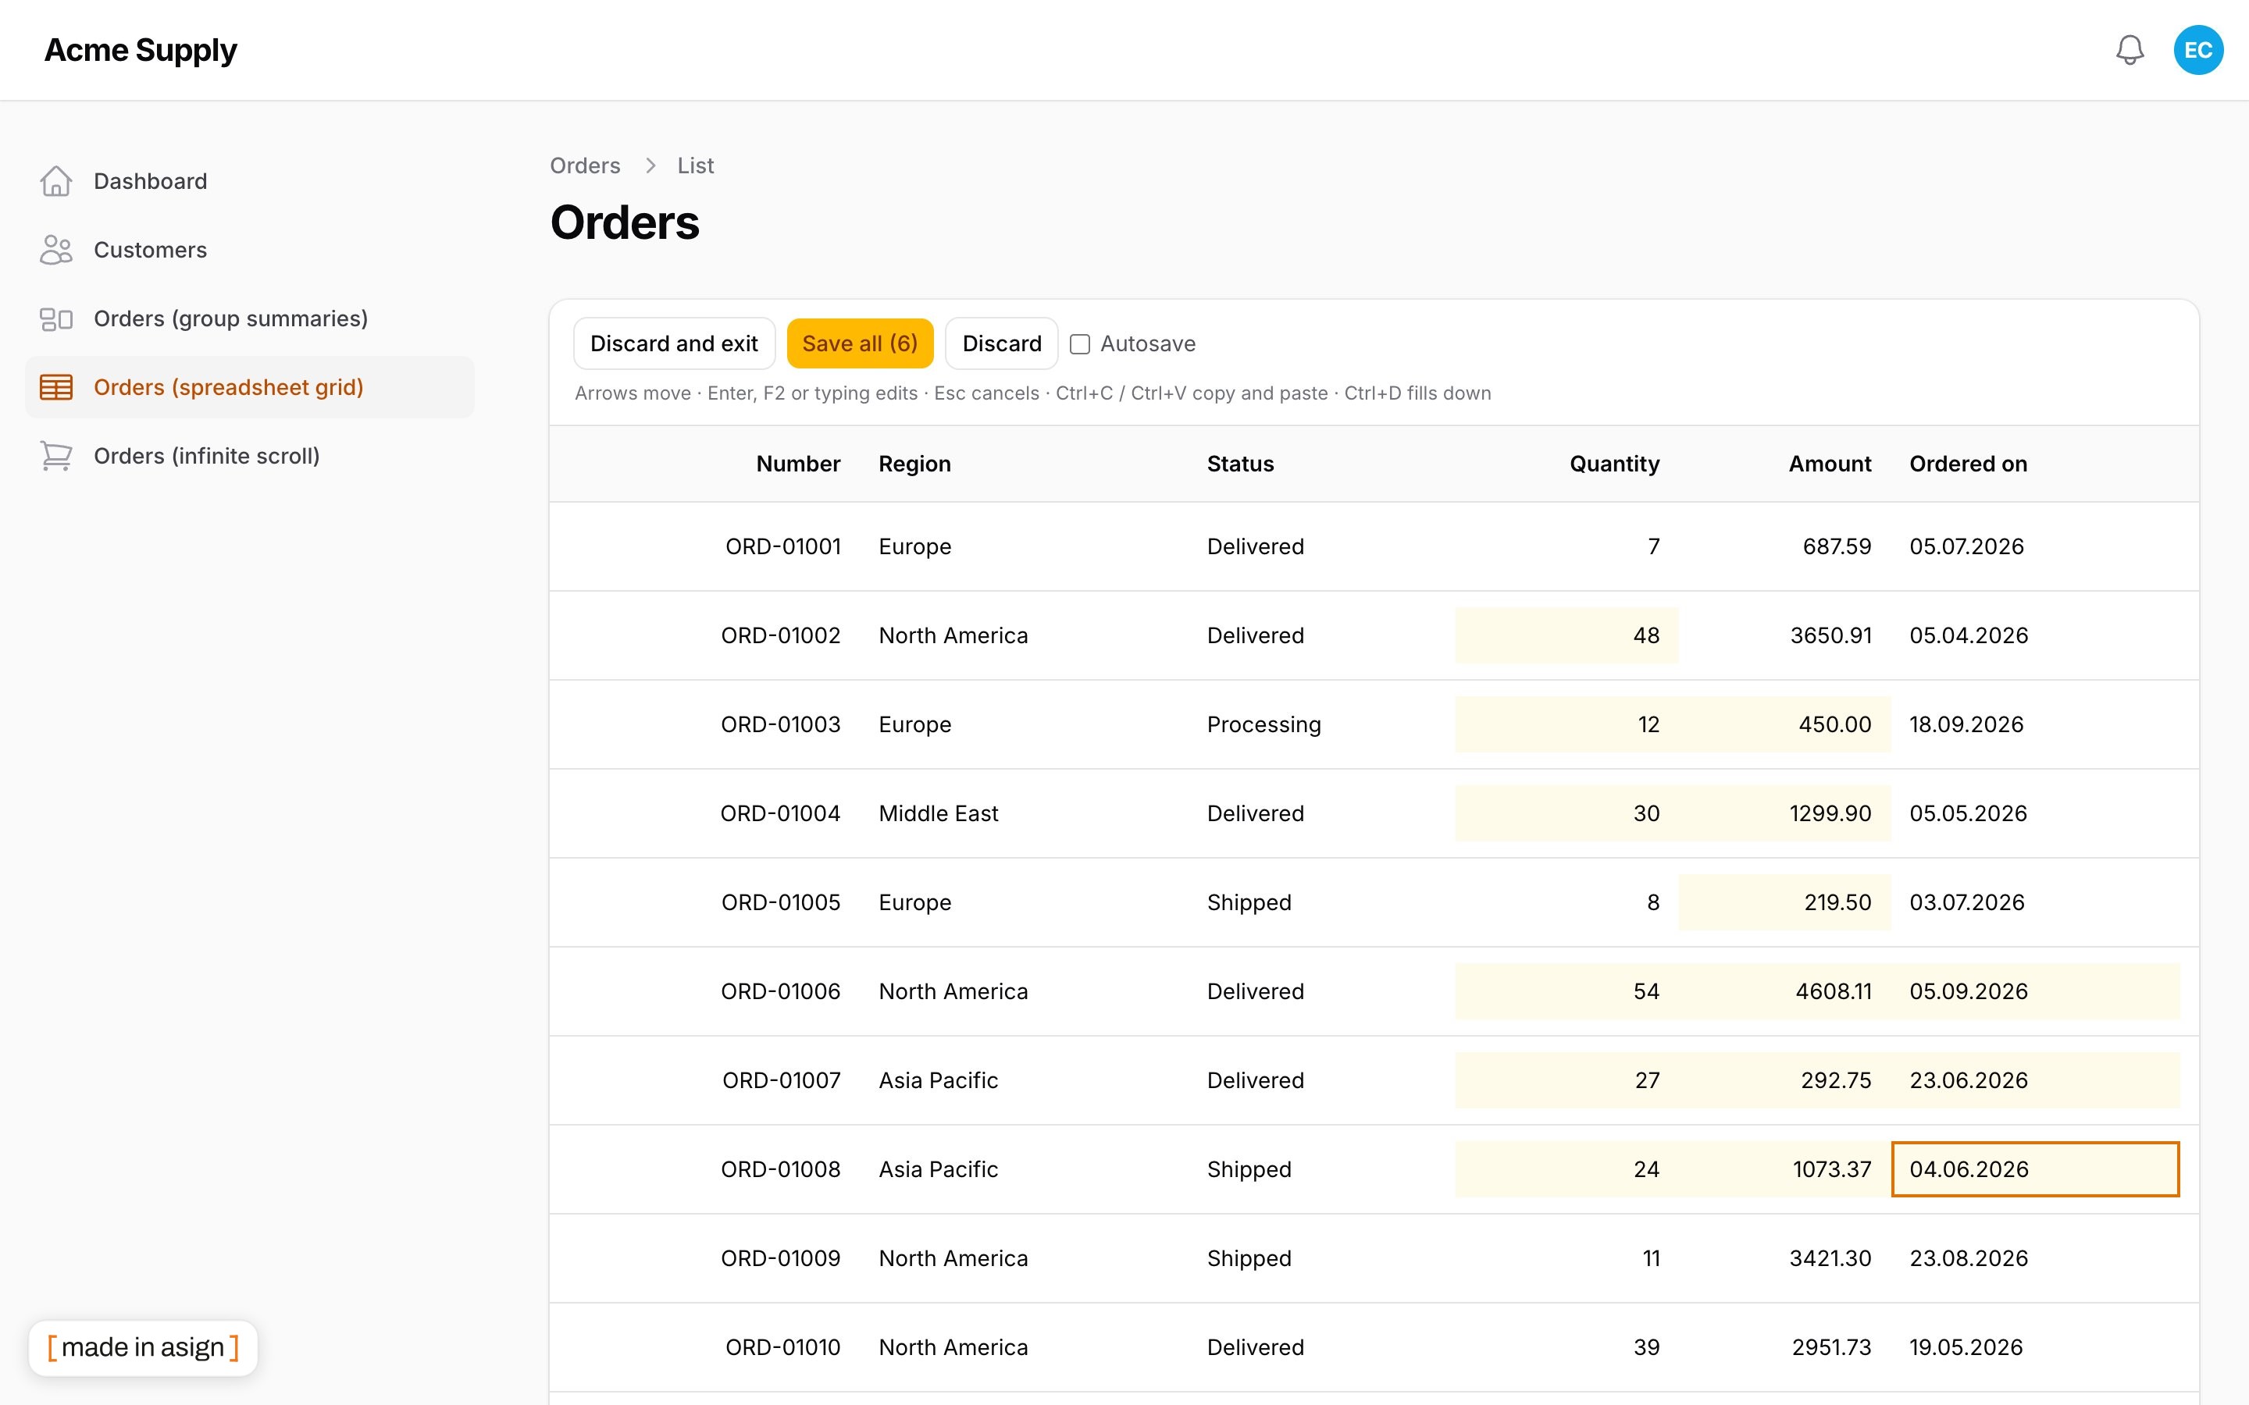This screenshot has height=1405, width=2249.
Task: Click Discard and exit button
Action: [x=674, y=343]
